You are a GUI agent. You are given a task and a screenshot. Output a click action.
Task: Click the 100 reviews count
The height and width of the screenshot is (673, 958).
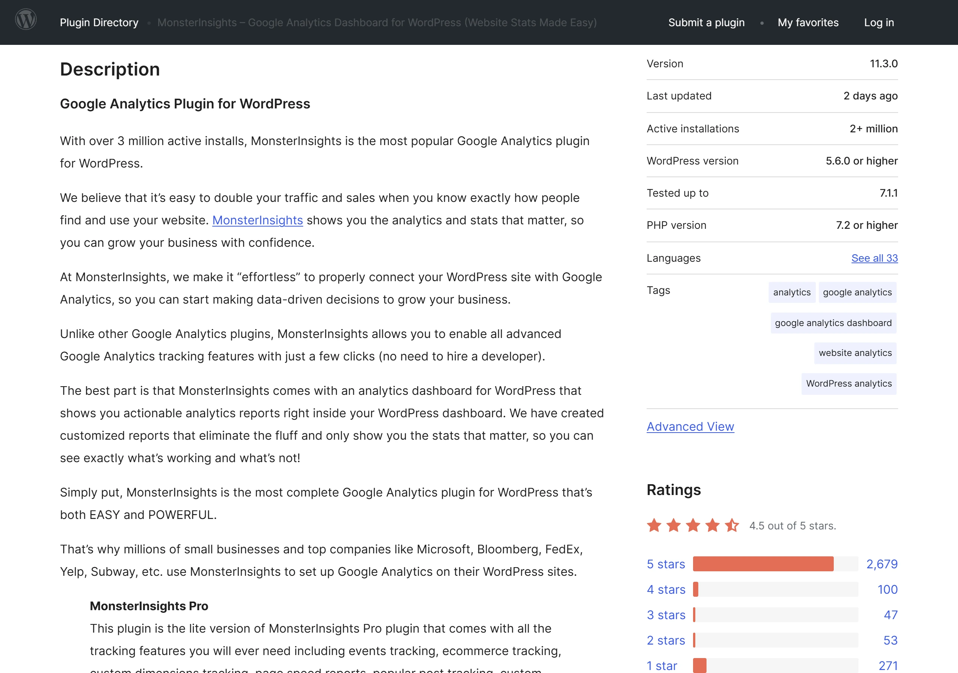click(888, 589)
